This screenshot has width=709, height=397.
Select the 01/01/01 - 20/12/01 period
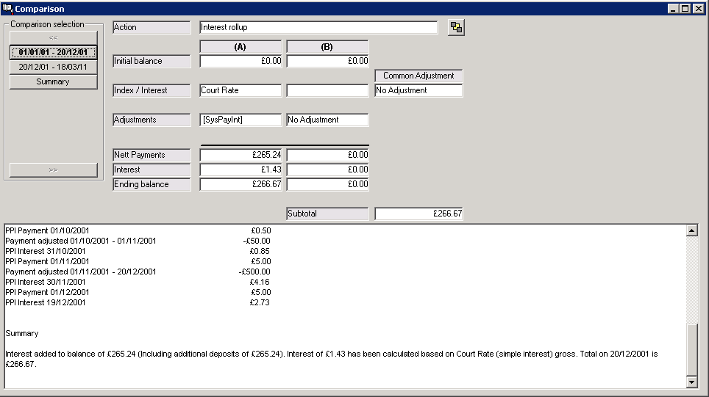(53, 52)
